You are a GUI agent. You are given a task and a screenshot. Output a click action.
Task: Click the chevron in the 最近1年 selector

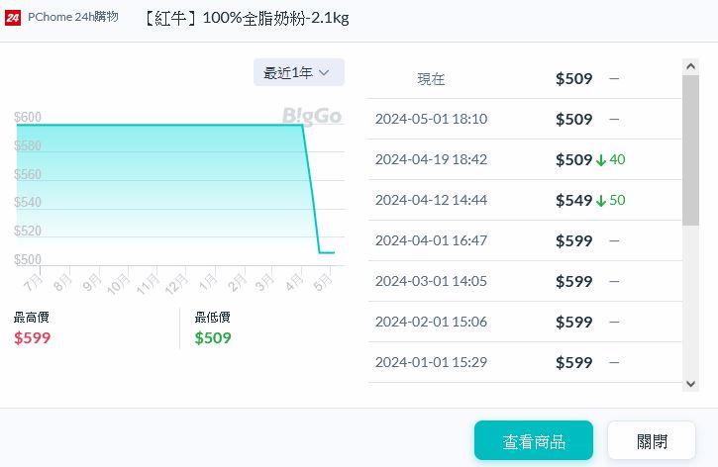324,72
